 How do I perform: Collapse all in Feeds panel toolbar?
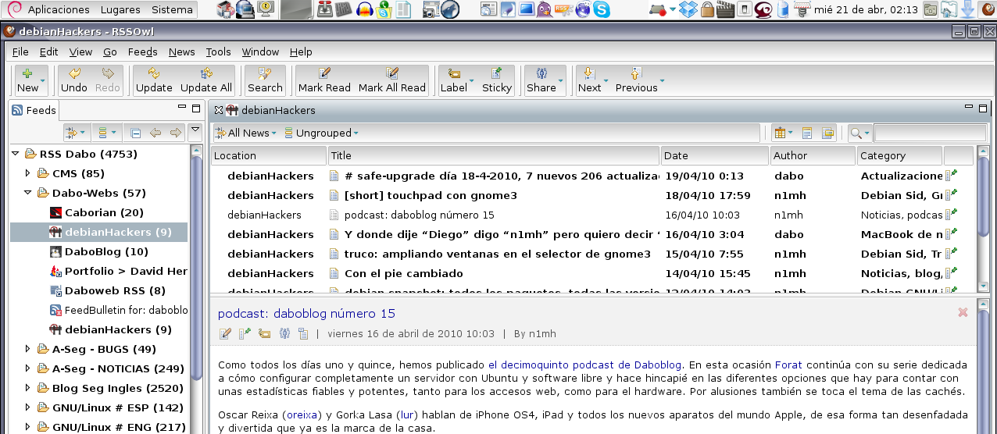coord(136,133)
